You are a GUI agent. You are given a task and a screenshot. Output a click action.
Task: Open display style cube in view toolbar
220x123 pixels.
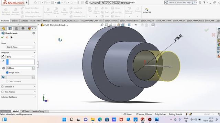click(129, 25)
